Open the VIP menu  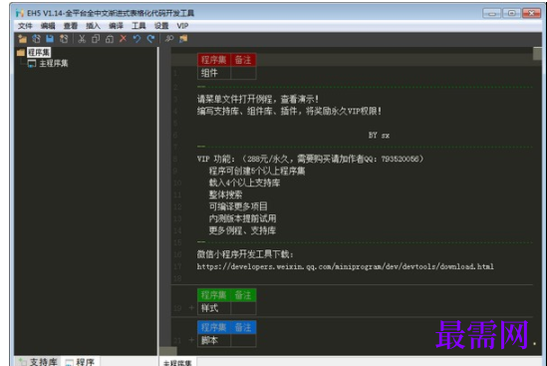click(x=182, y=26)
